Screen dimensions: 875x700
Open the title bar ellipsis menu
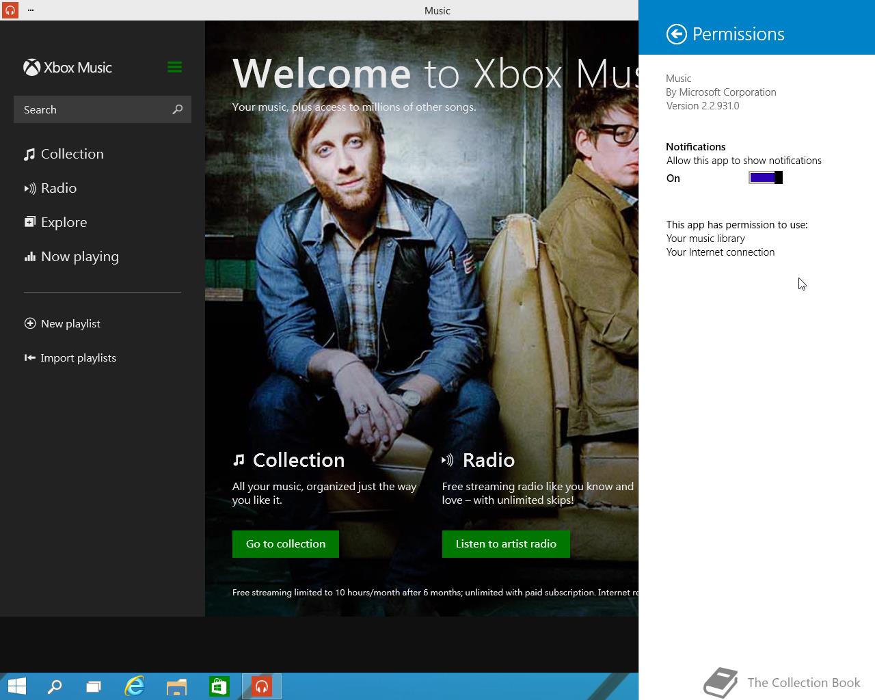point(31,10)
